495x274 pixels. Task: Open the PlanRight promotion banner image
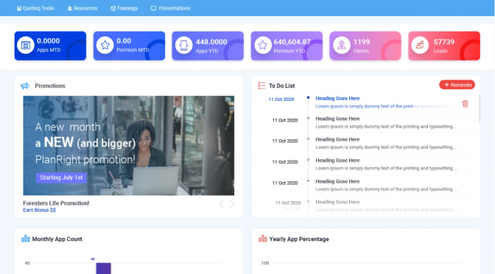[129, 146]
